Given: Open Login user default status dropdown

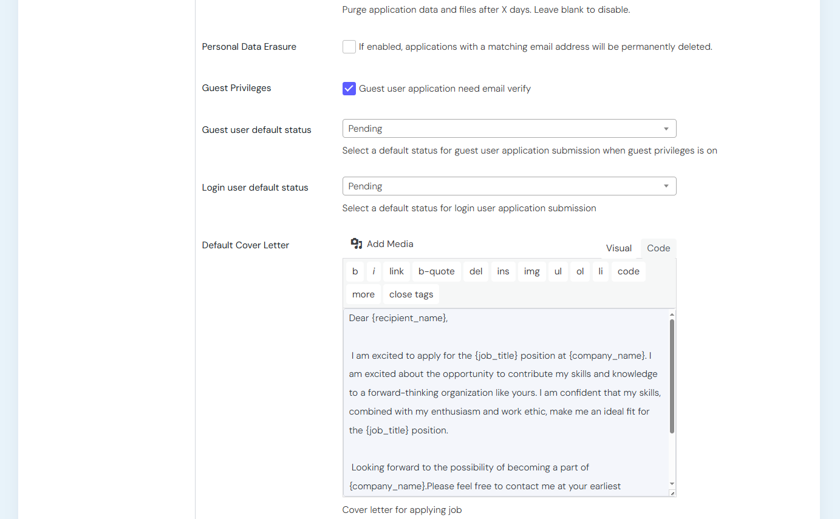Looking at the screenshot, I should [509, 186].
